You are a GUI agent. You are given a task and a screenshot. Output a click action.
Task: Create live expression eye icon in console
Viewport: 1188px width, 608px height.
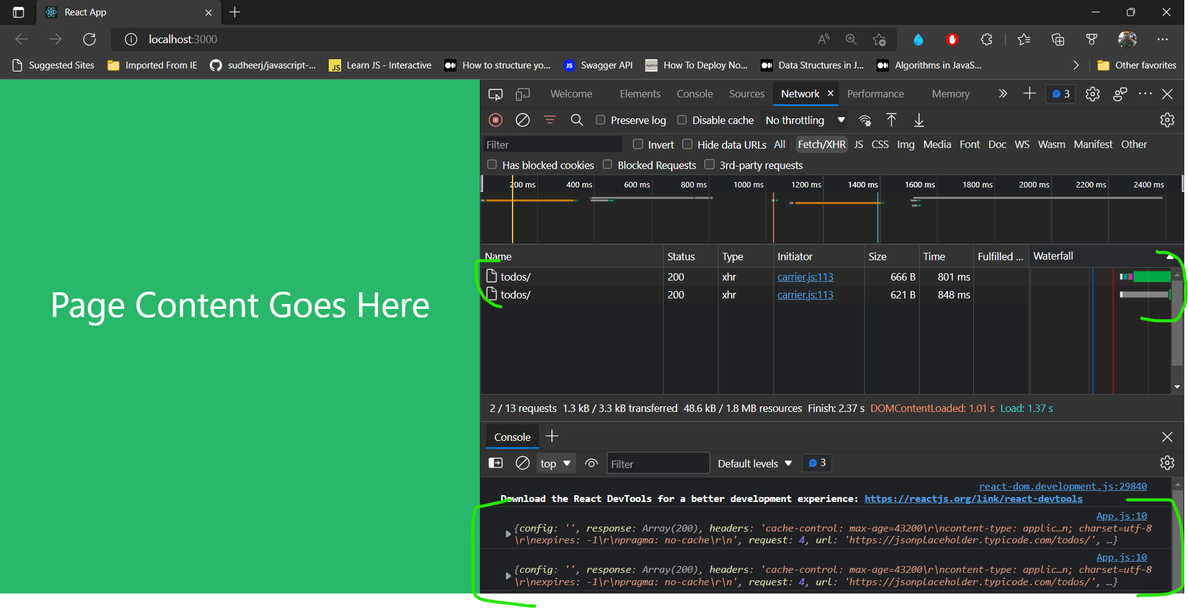592,463
